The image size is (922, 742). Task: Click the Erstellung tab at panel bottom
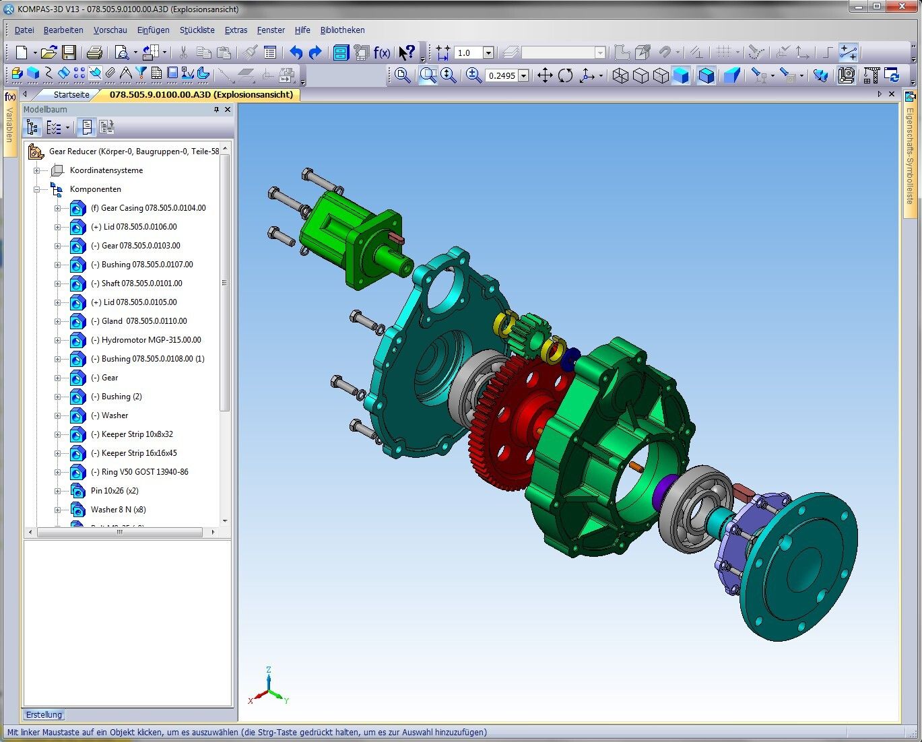point(44,714)
